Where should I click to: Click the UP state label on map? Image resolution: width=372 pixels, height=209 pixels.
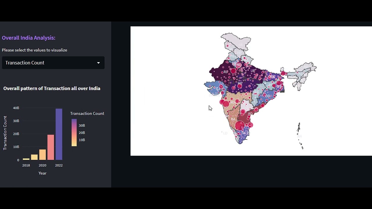click(253, 71)
